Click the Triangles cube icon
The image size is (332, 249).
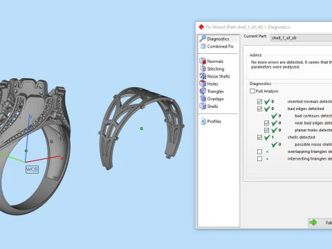[x=203, y=91]
